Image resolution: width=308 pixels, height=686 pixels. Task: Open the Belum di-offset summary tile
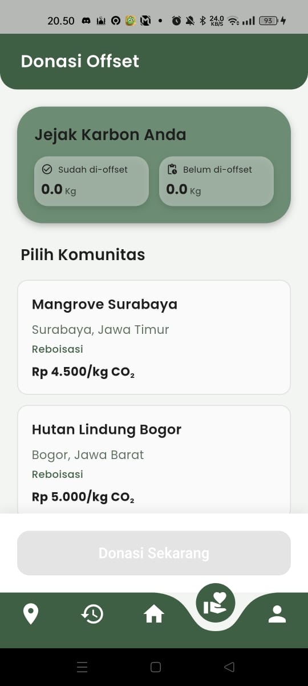[x=216, y=181]
